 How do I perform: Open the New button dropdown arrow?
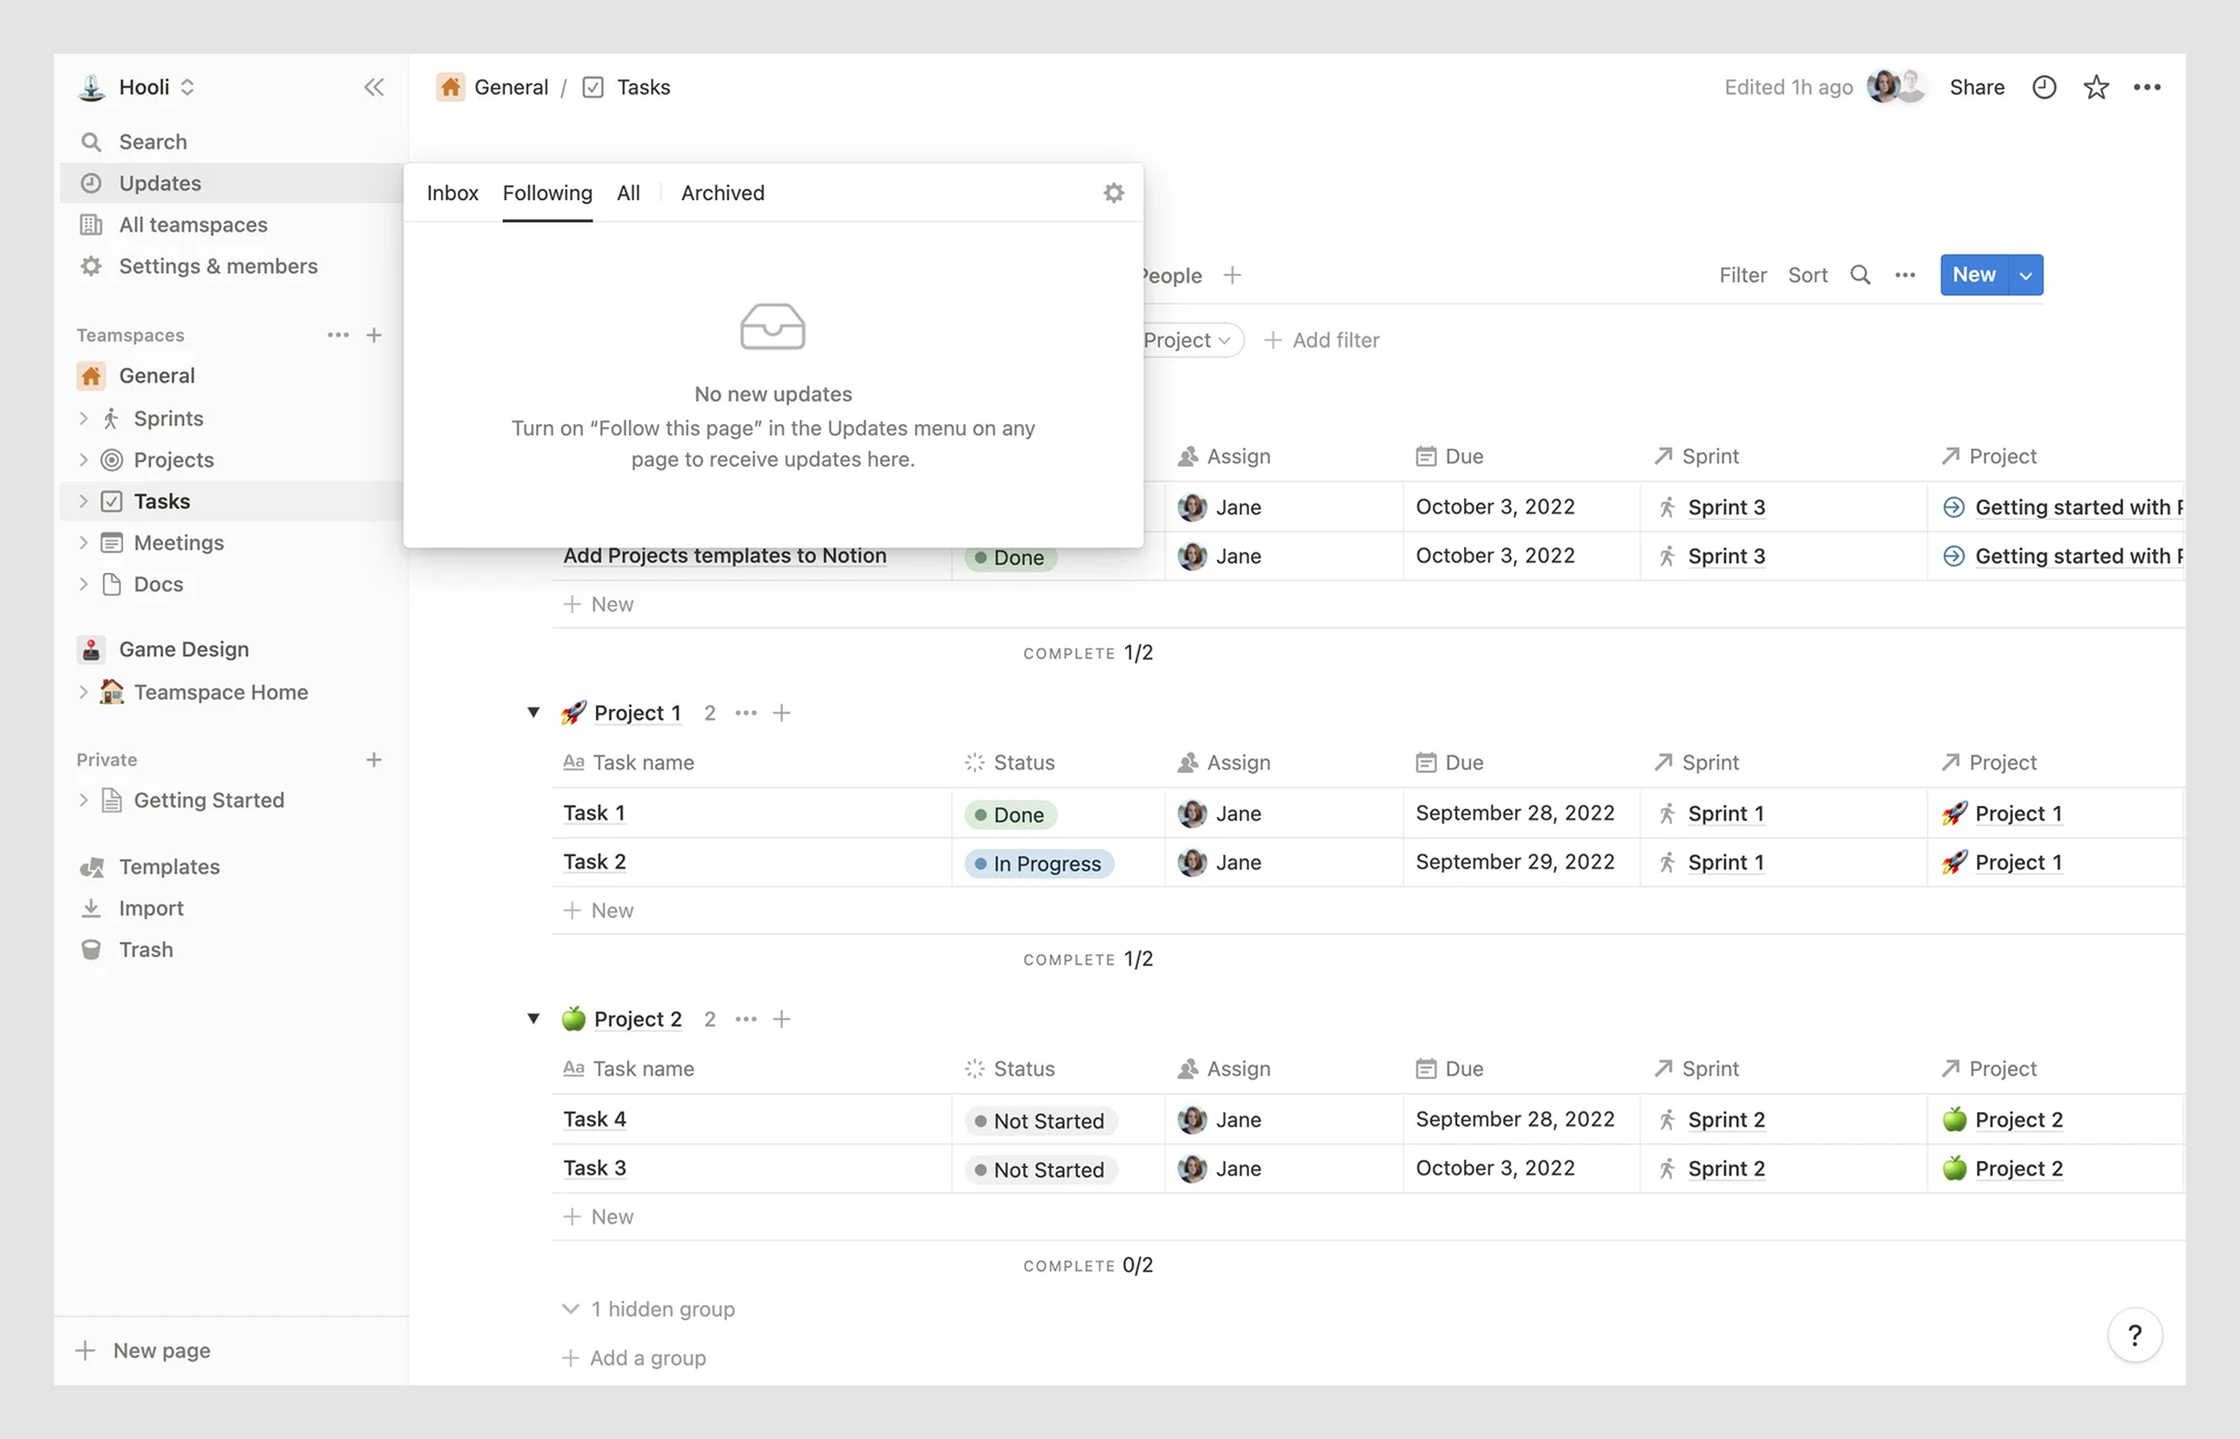(x=2026, y=275)
